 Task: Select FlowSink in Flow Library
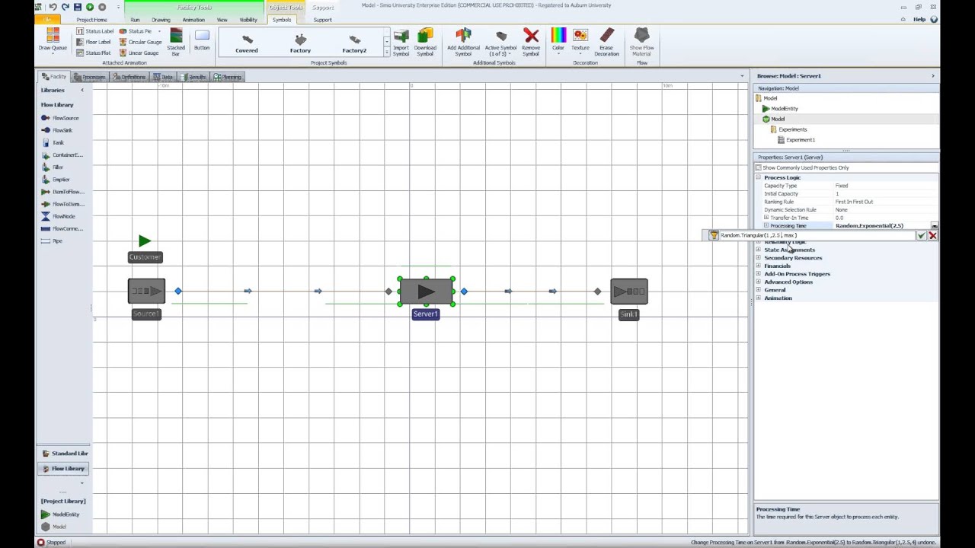point(57,130)
